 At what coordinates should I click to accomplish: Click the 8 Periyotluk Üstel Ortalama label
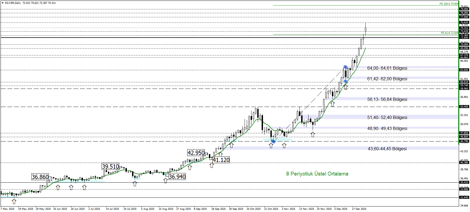pos(317,174)
